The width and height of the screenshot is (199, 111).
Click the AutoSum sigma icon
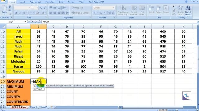click(x=174, y=6)
